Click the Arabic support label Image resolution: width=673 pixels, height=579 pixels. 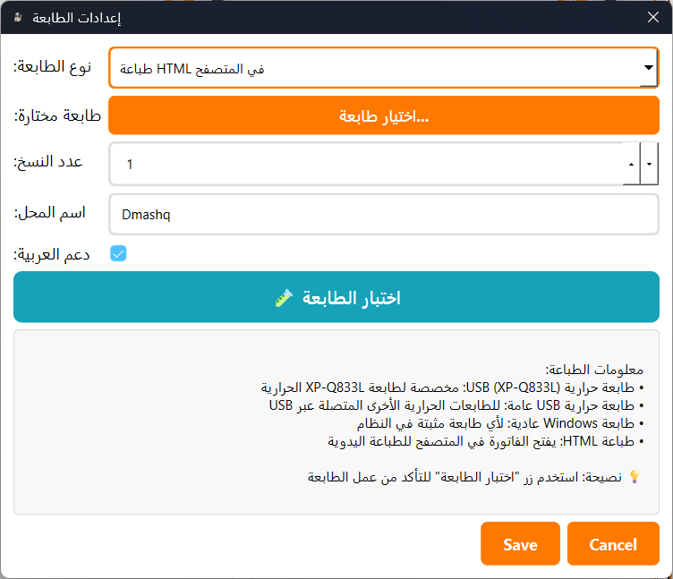[52, 254]
